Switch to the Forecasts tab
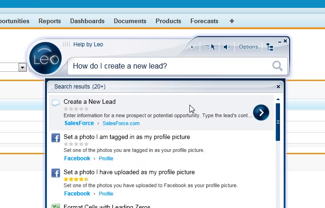The height and width of the screenshot is (208, 325). pos(204,21)
